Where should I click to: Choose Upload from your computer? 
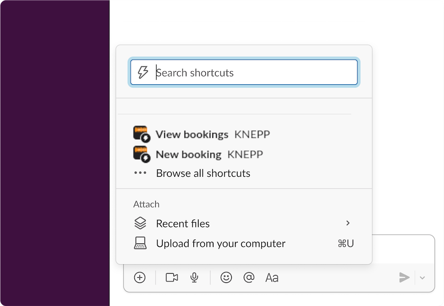[x=221, y=244]
